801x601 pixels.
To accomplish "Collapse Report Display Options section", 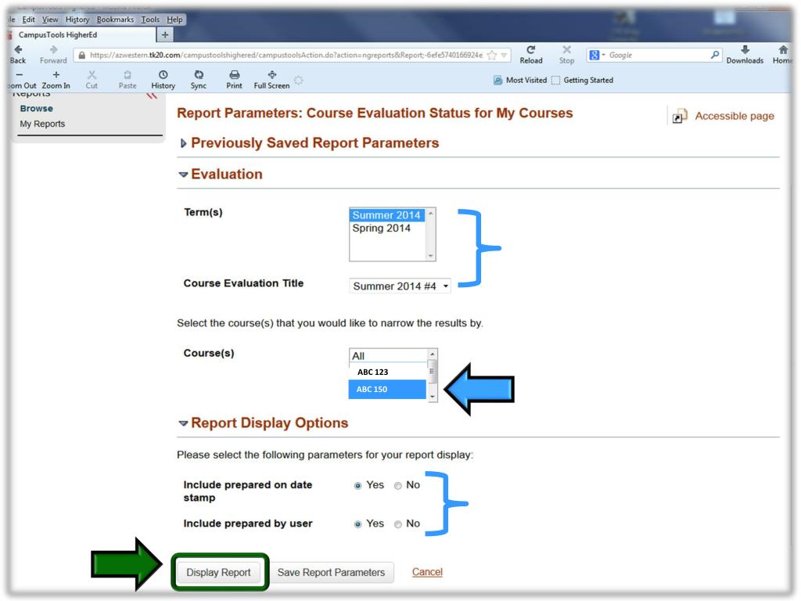I will tap(183, 423).
